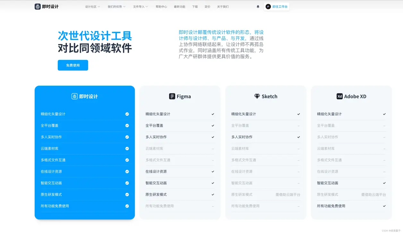Go to the 下载 page
Viewport: 403px width, 233px height.
[195, 6]
